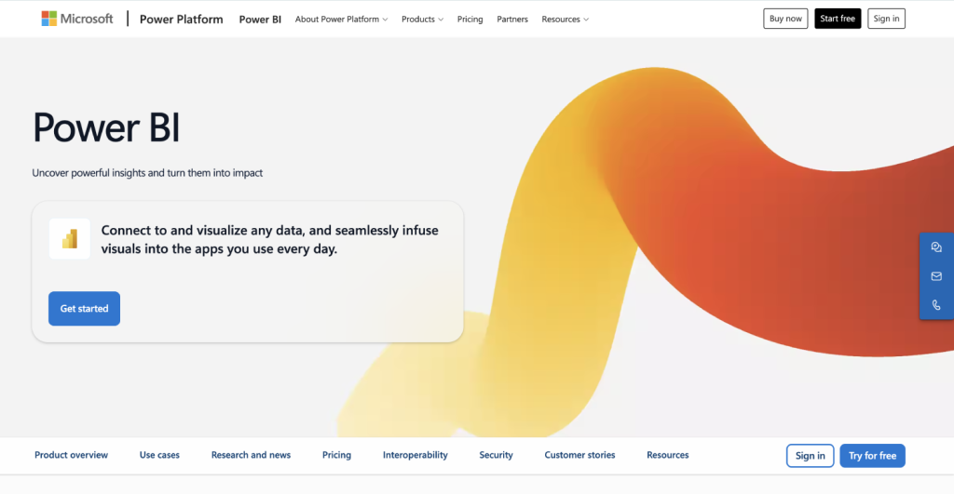Click Sign in in the bottom bar
Viewport: 954px width, 494px height.
coord(810,456)
